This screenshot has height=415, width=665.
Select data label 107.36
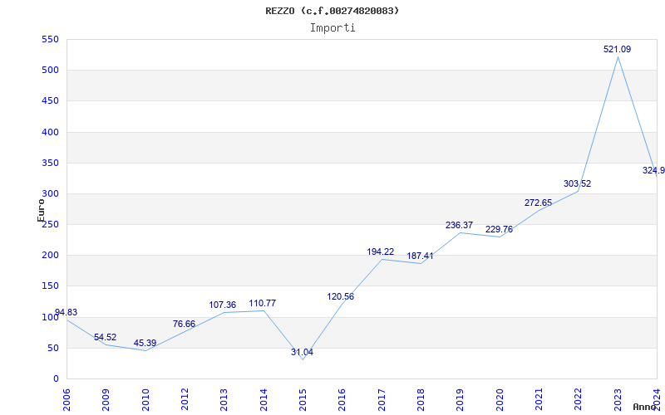coord(222,305)
